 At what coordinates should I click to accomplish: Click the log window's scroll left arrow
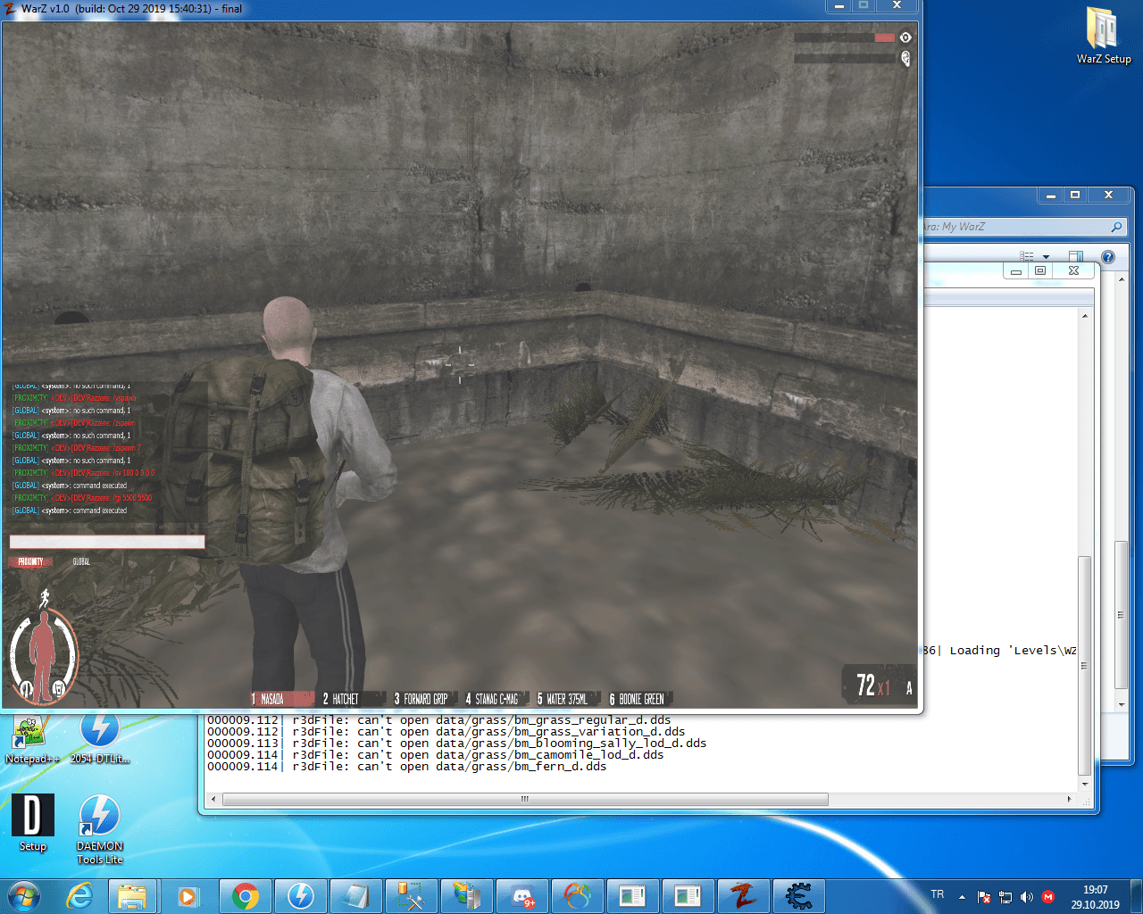213,799
